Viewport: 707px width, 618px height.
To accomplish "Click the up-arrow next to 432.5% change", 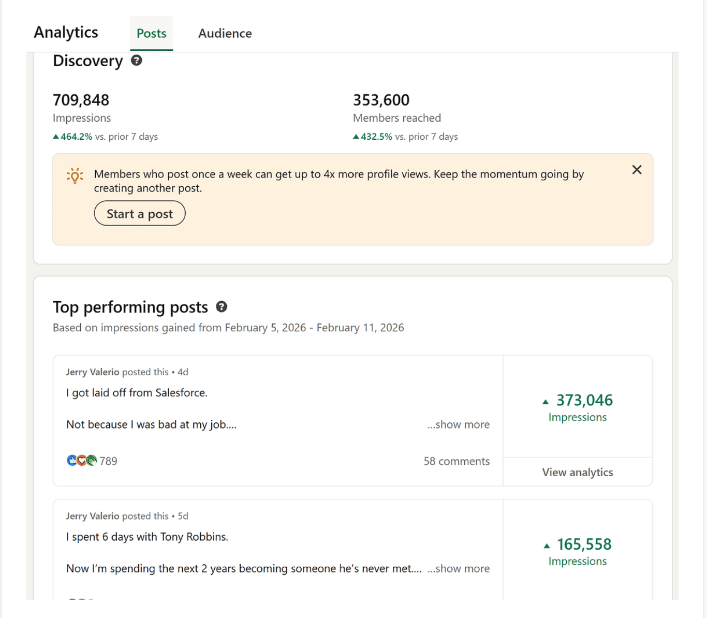I will click(356, 137).
